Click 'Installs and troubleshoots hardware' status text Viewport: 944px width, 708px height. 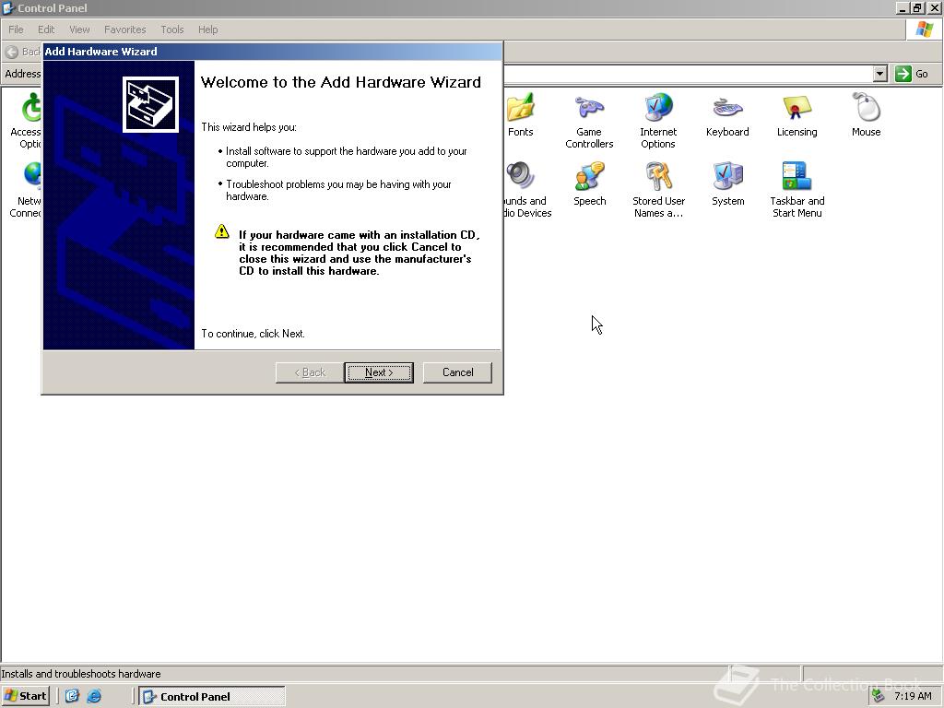[81, 674]
